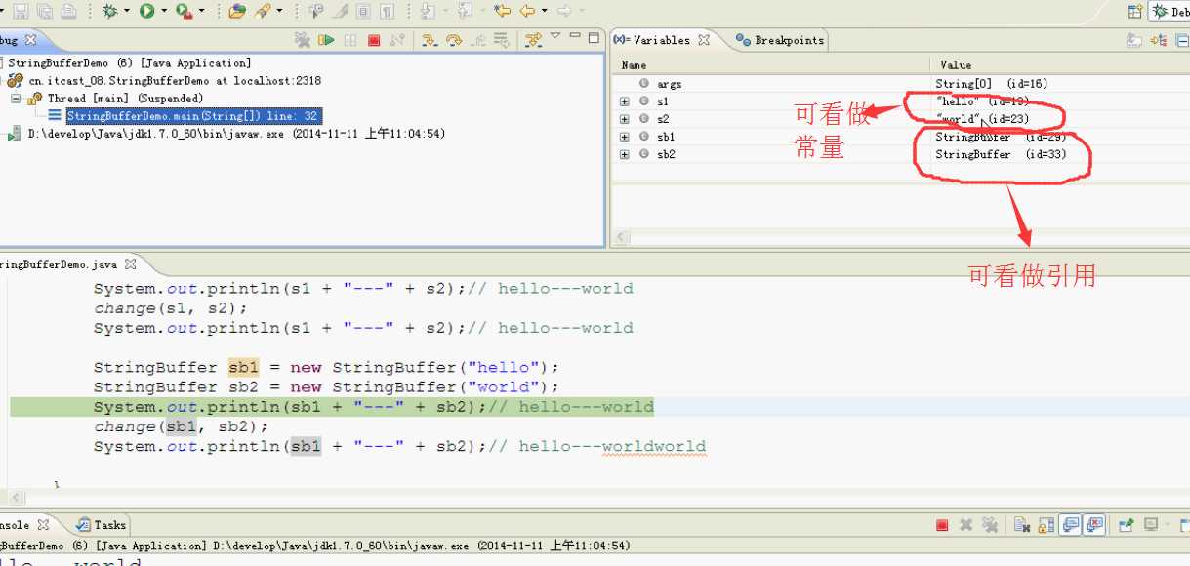This screenshot has width=1190, height=566.
Task: Click editor line 'change(sb1, sb2);'
Action: click(181, 426)
